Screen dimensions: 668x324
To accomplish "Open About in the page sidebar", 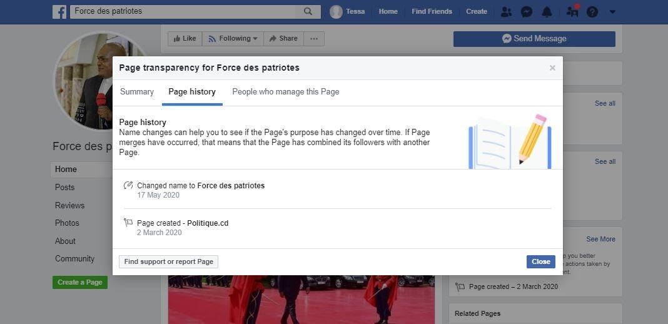I will coord(65,241).
